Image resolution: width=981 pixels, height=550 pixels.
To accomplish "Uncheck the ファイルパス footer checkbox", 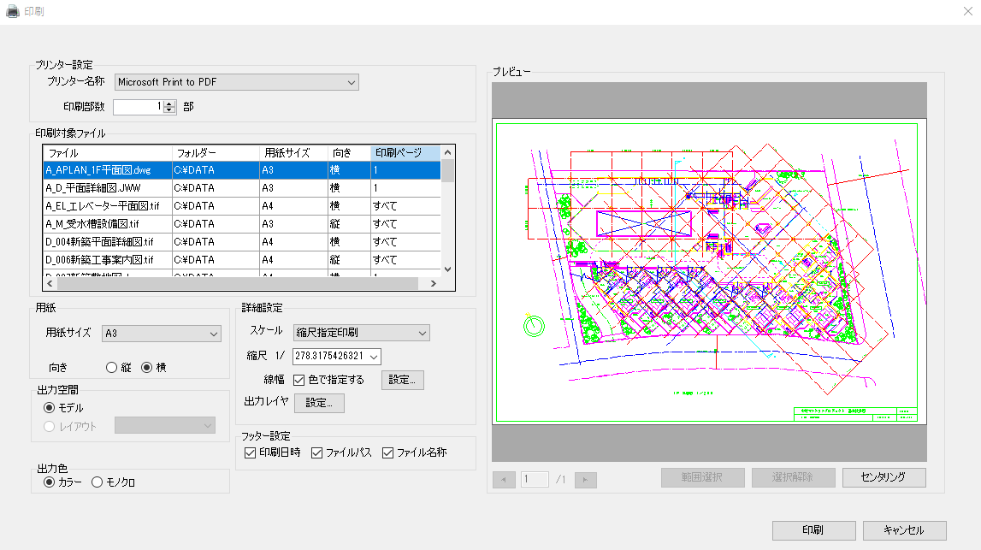I will 317,452.
